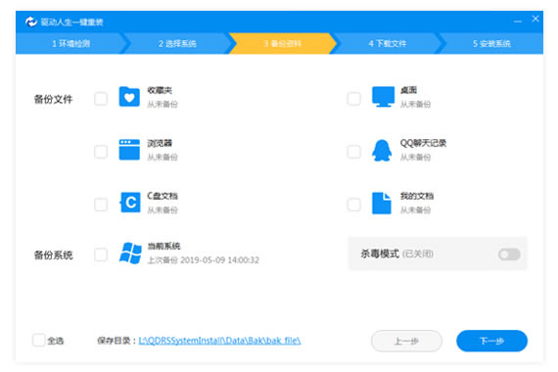Click the QQ penguin icon
The height and width of the screenshot is (372, 558).
point(382,150)
